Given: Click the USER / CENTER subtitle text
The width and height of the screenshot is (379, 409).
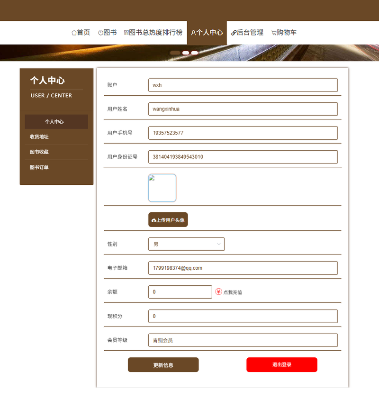Looking at the screenshot, I should click(x=51, y=95).
